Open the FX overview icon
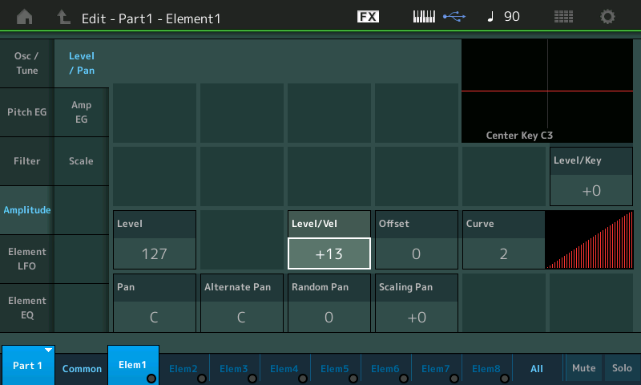The height and width of the screenshot is (385, 641). (368, 17)
